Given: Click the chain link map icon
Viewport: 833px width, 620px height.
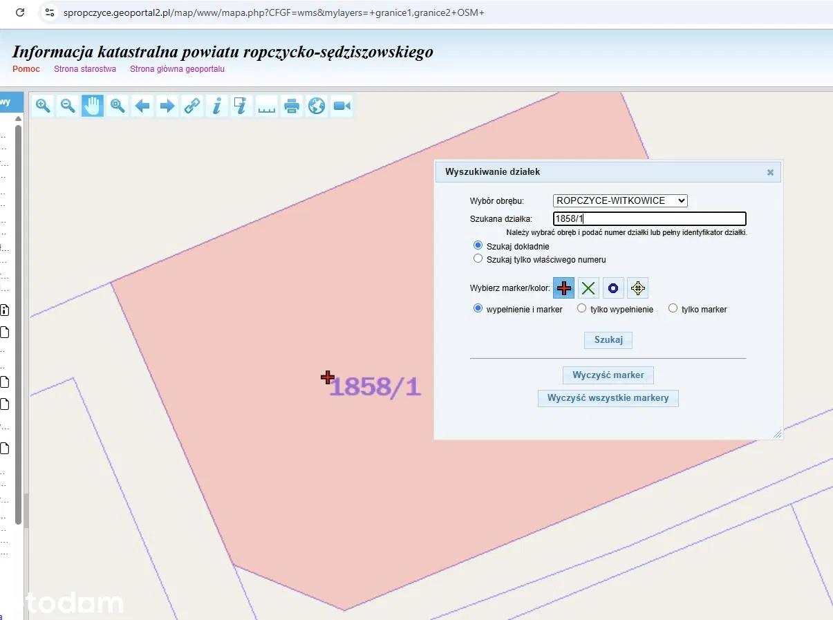Looking at the screenshot, I should coord(191,106).
